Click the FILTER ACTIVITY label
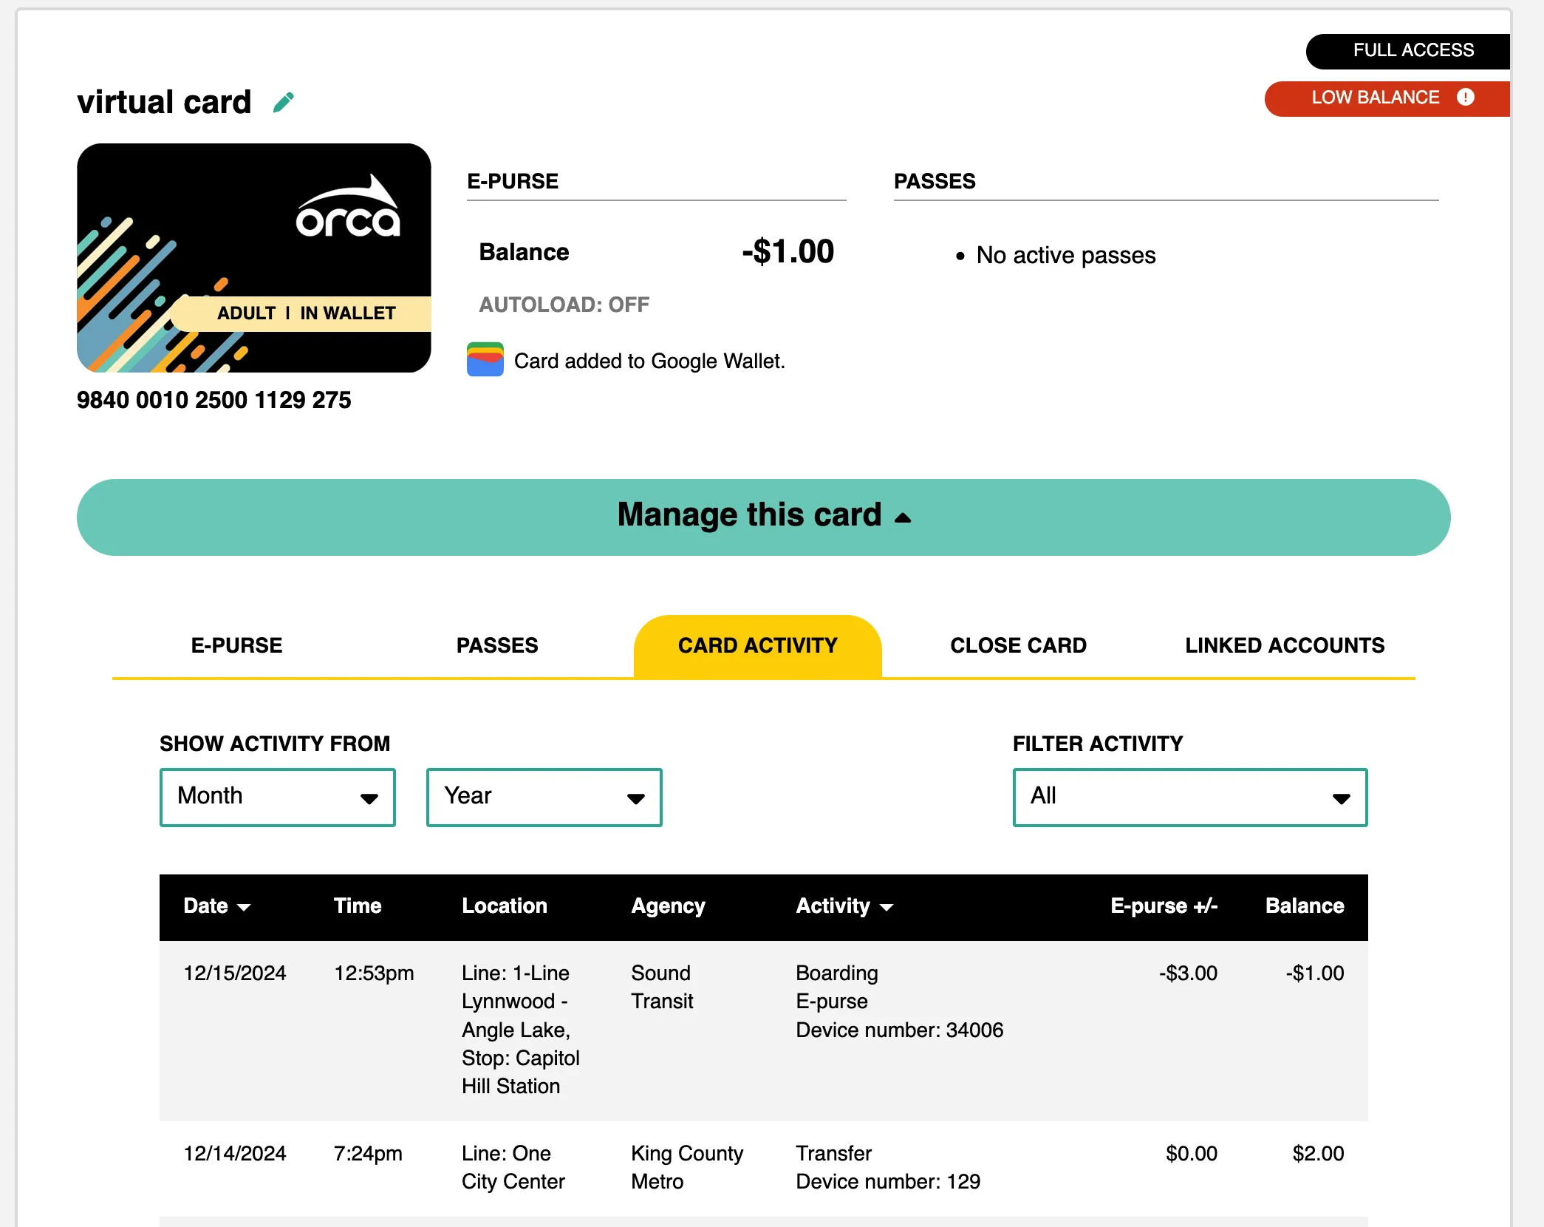Image resolution: width=1544 pixels, height=1227 pixels. pyautogui.click(x=1098, y=744)
